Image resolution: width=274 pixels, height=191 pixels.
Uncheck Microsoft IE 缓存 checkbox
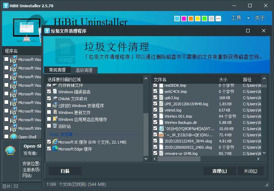click(49, 142)
